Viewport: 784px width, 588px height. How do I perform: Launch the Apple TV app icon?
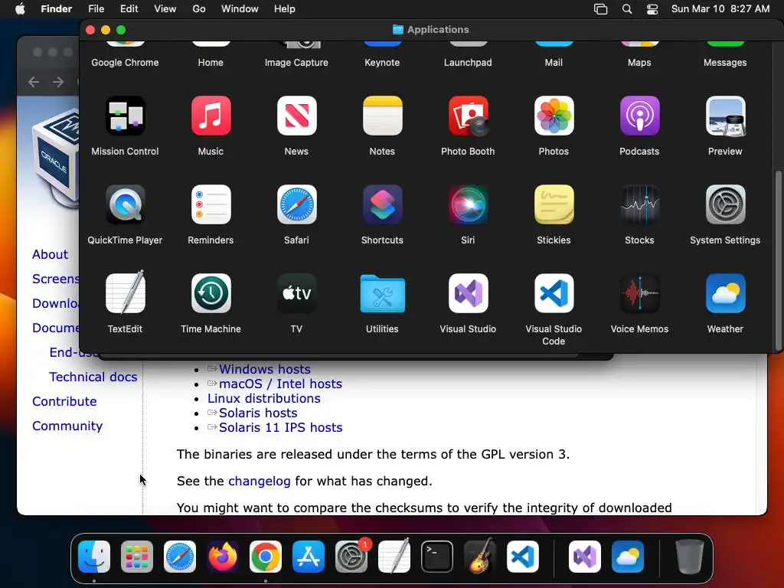[x=296, y=293]
